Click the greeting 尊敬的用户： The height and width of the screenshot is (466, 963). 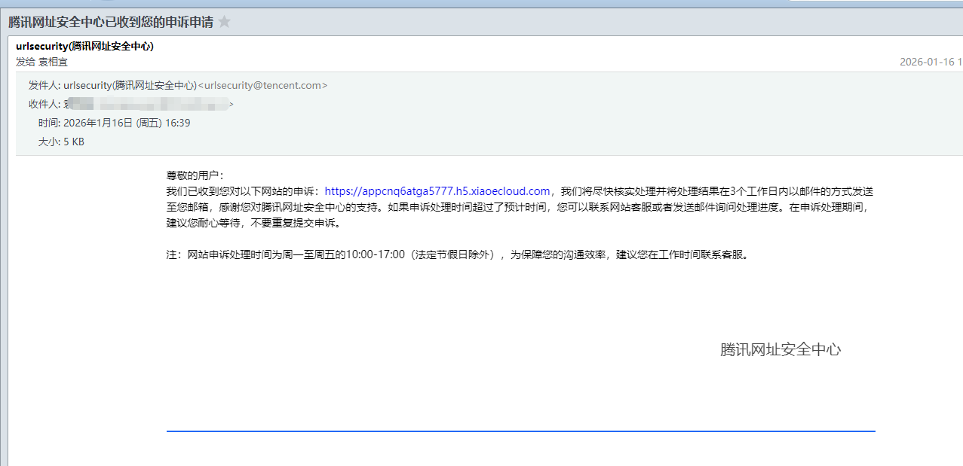click(x=195, y=175)
